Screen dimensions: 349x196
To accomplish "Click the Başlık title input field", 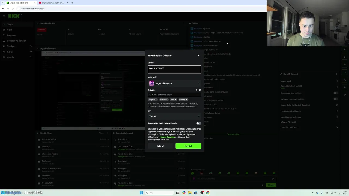I will pyautogui.click(x=174, y=69).
